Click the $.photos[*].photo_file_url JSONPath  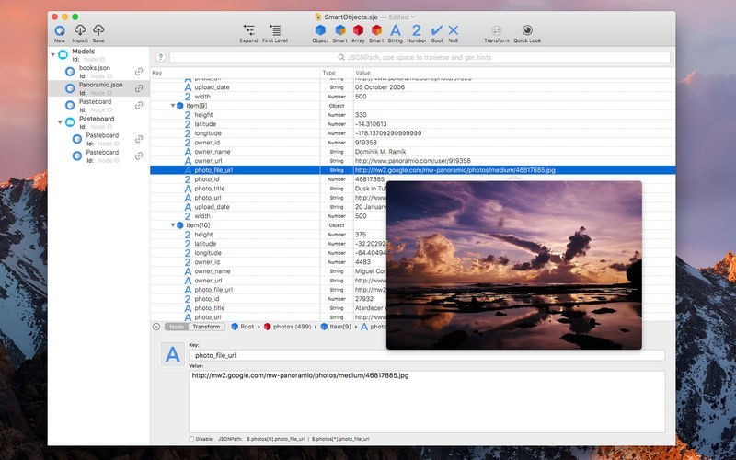tap(340, 439)
